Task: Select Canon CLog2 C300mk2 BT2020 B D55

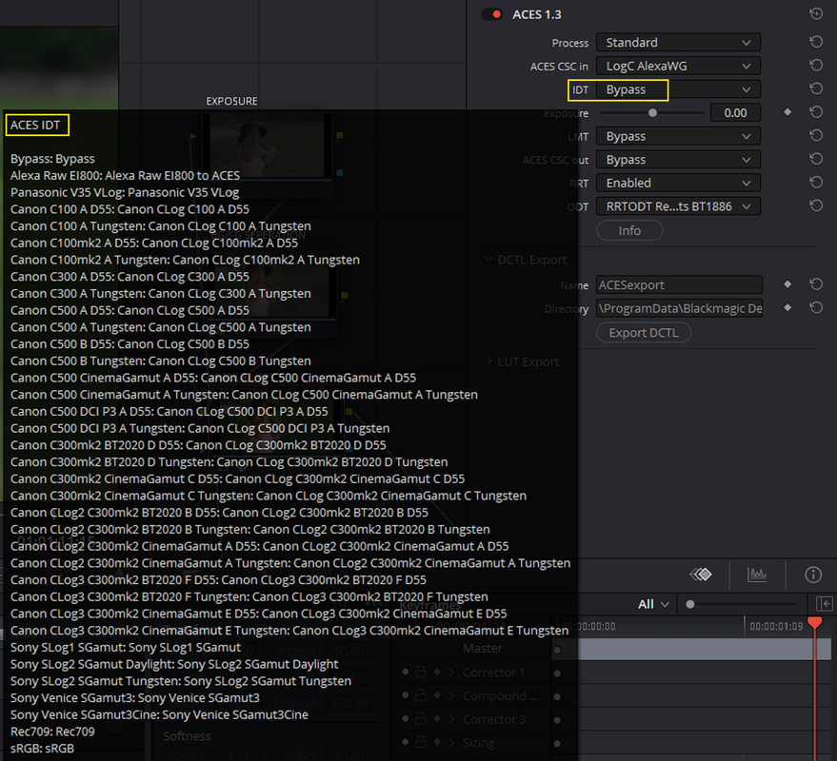Action: [x=219, y=513]
